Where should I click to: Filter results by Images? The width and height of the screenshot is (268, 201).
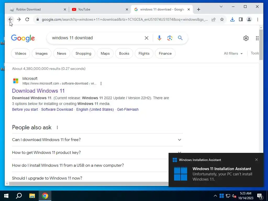pyautogui.click(x=42, y=53)
